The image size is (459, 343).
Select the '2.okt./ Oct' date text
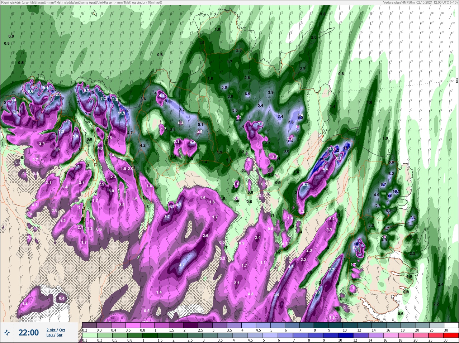pos(56,330)
